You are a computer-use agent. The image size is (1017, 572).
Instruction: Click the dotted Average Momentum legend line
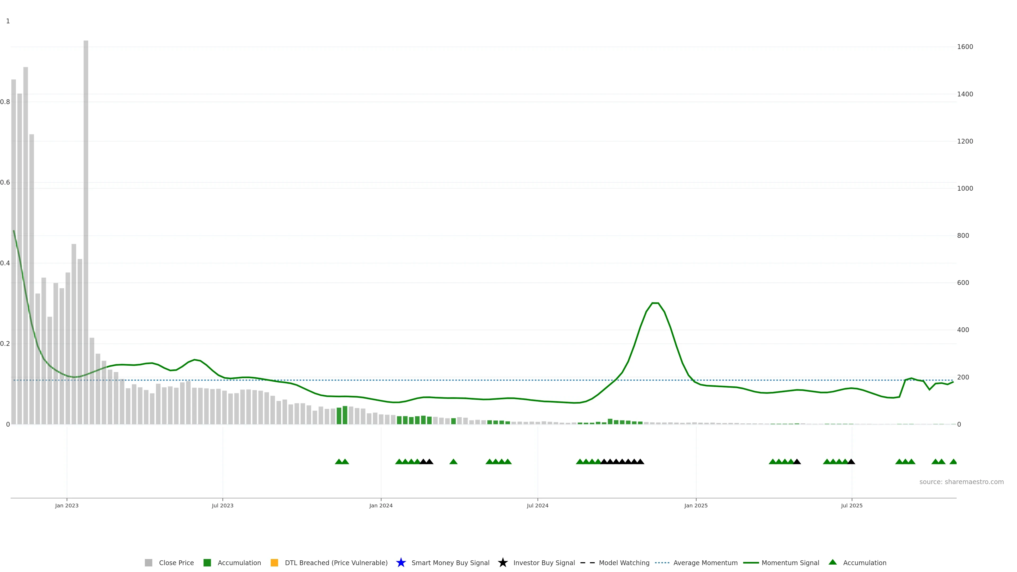(662, 562)
